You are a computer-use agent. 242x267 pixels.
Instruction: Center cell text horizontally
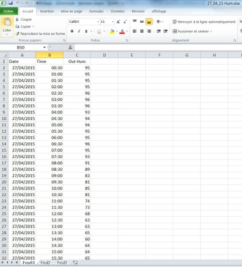coord(142,31)
